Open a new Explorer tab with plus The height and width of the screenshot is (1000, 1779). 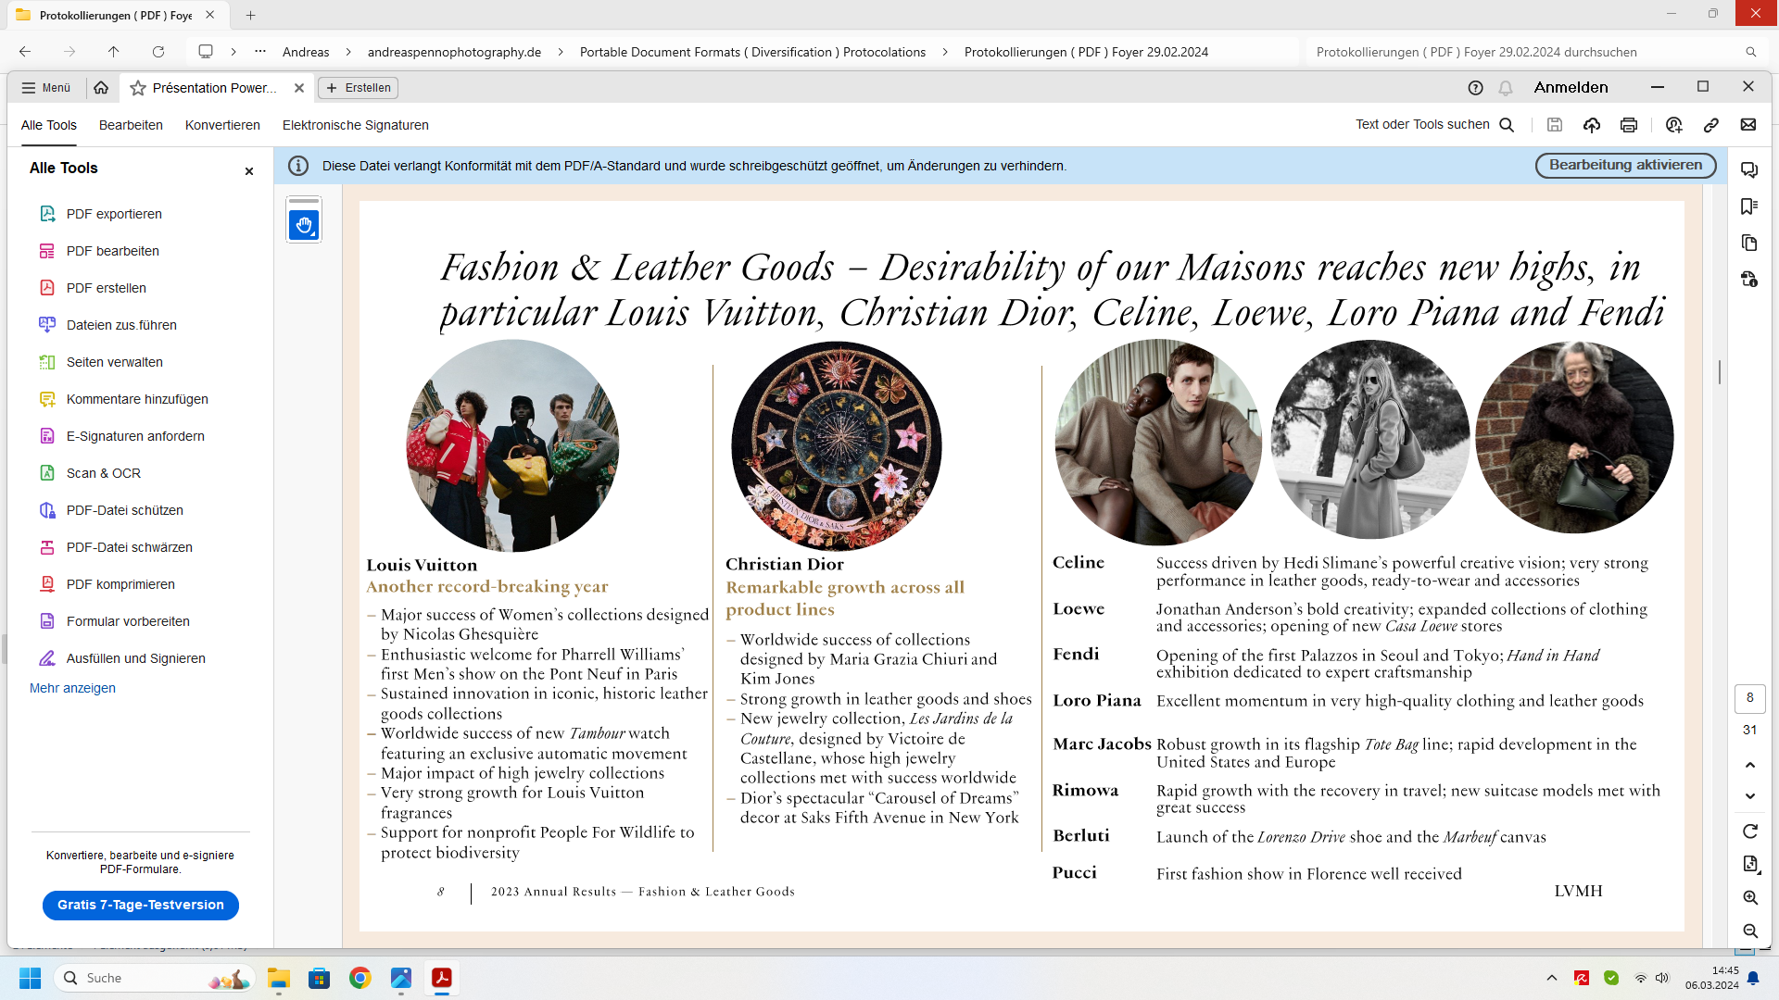coord(250,15)
